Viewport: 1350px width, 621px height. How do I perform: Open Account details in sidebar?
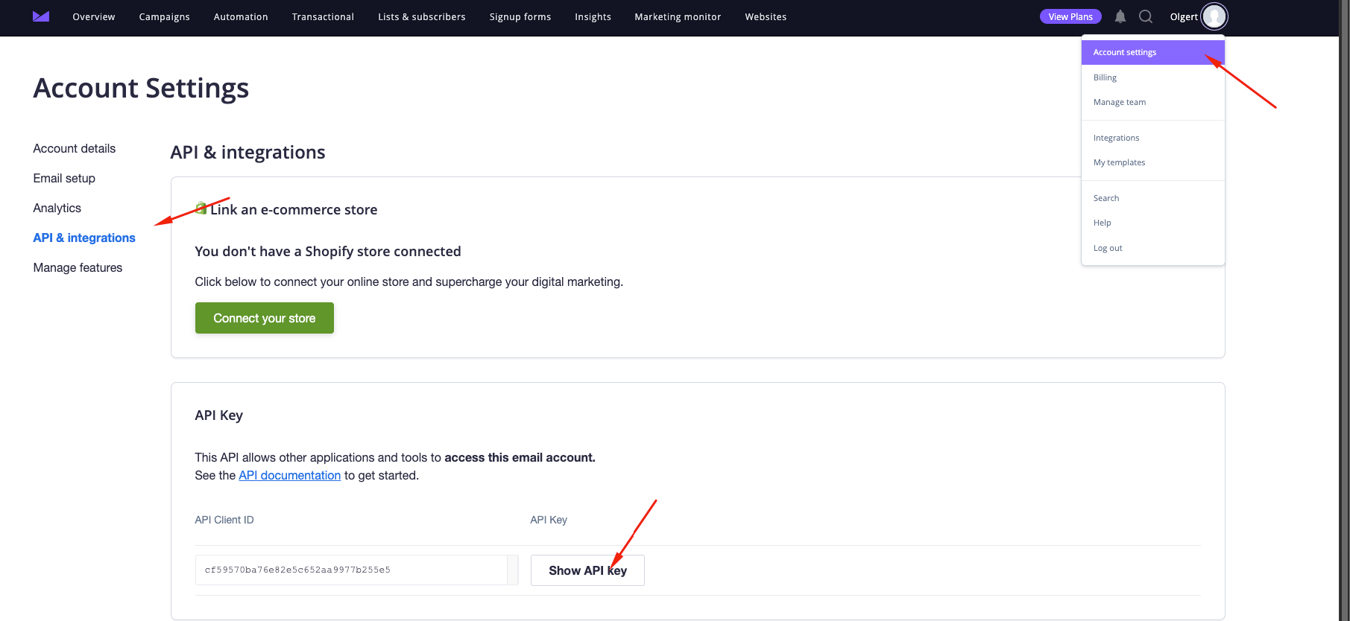click(x=75, y=148)
